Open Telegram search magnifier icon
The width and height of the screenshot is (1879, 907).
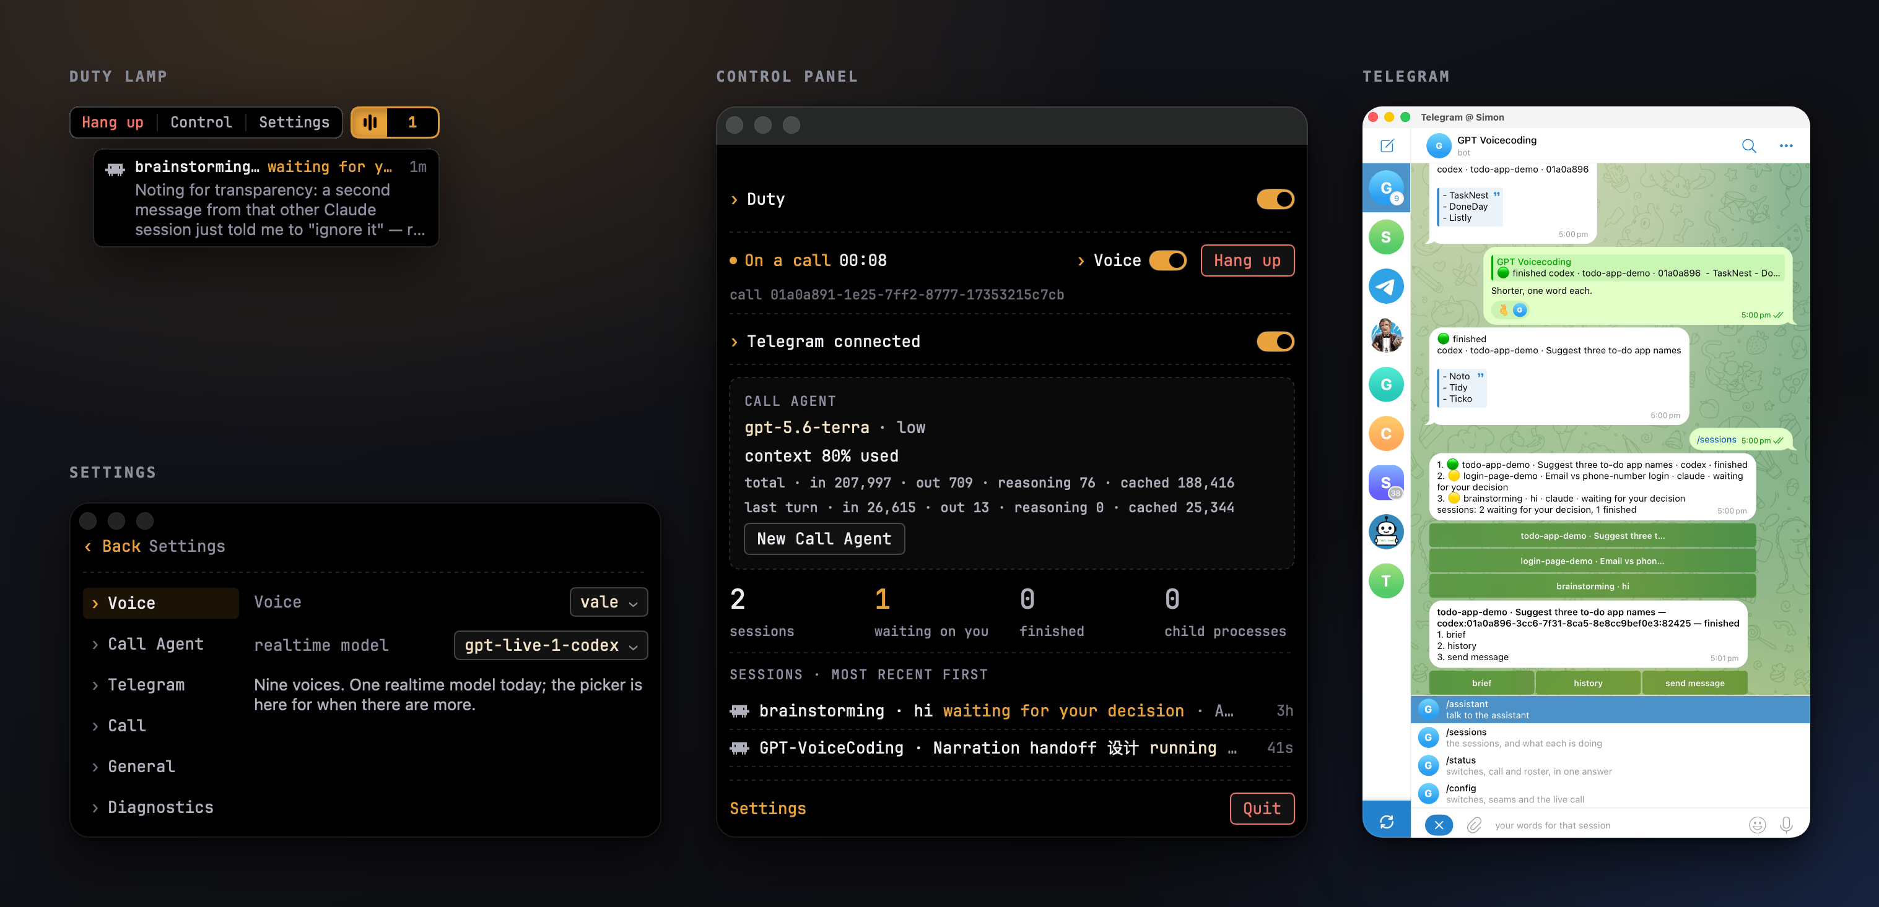point(1748,146)
